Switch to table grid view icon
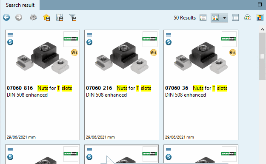This screenshot has width=266, height=164. 235,17
